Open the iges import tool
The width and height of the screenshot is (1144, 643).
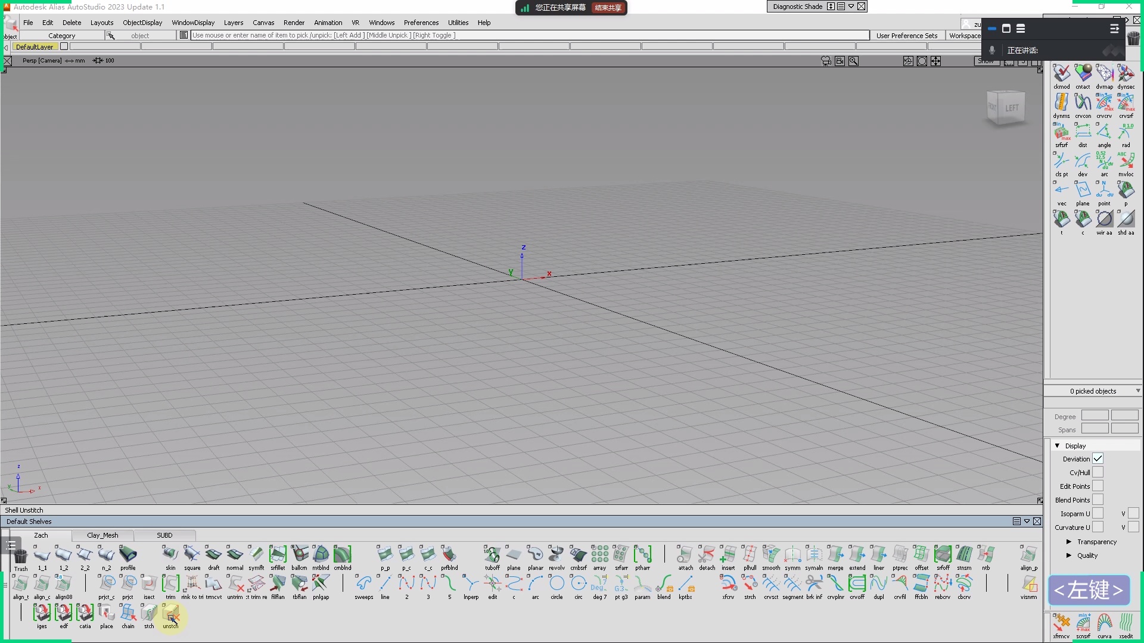pos(42,613)
